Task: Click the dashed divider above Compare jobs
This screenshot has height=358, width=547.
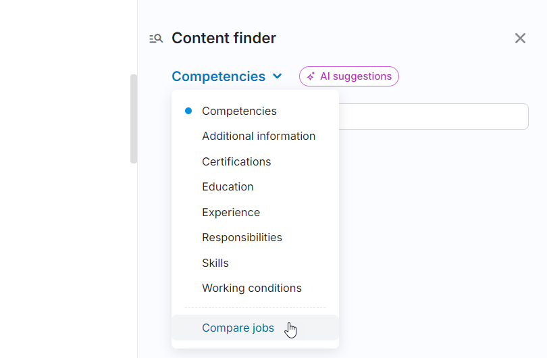Action: click(255, 308)
